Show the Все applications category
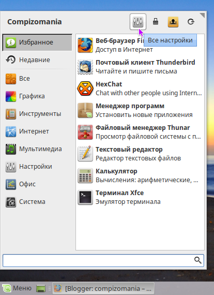Screen dimensions: 214x295 [x=37, y=79]
